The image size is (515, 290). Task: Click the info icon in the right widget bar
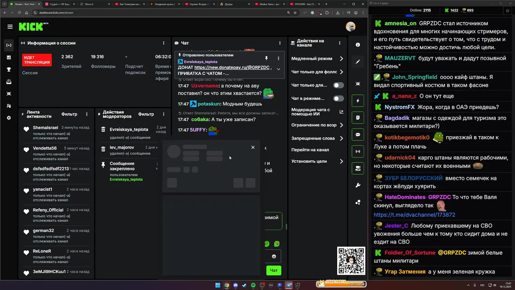click(x=358, y=45)
